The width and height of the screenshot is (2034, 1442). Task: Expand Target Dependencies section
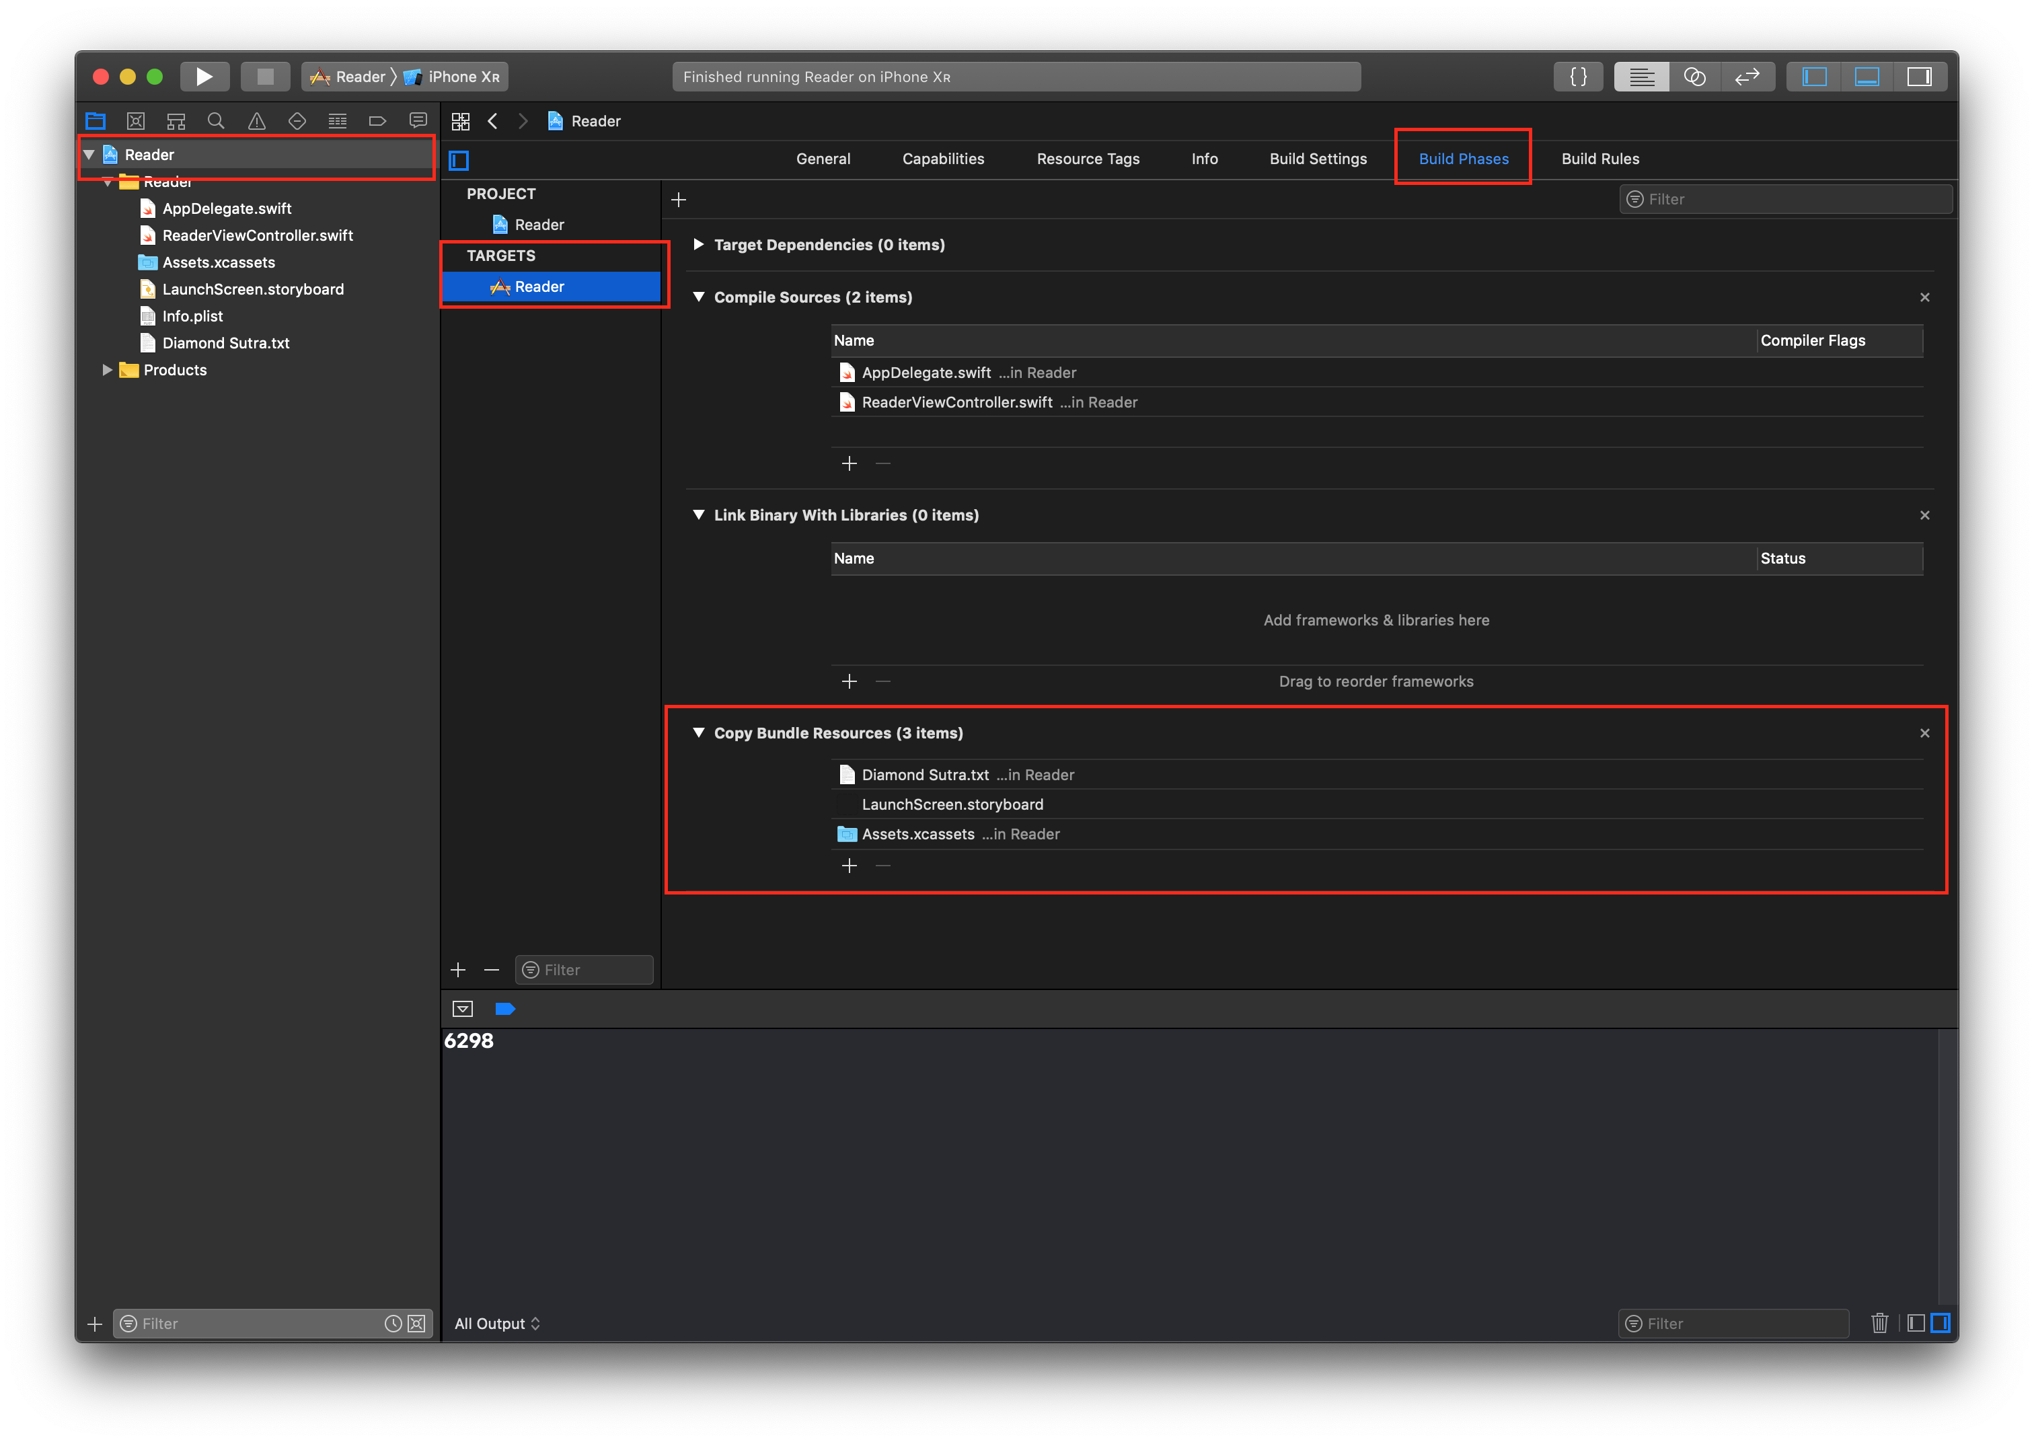699,244
